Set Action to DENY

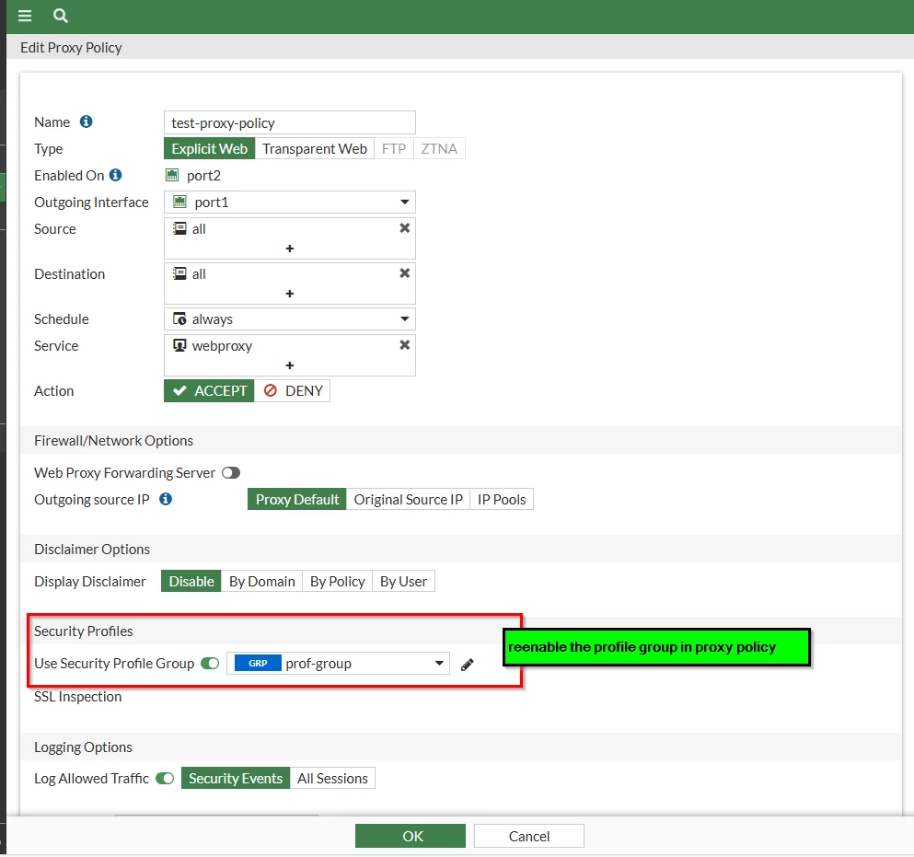(293, 390)
